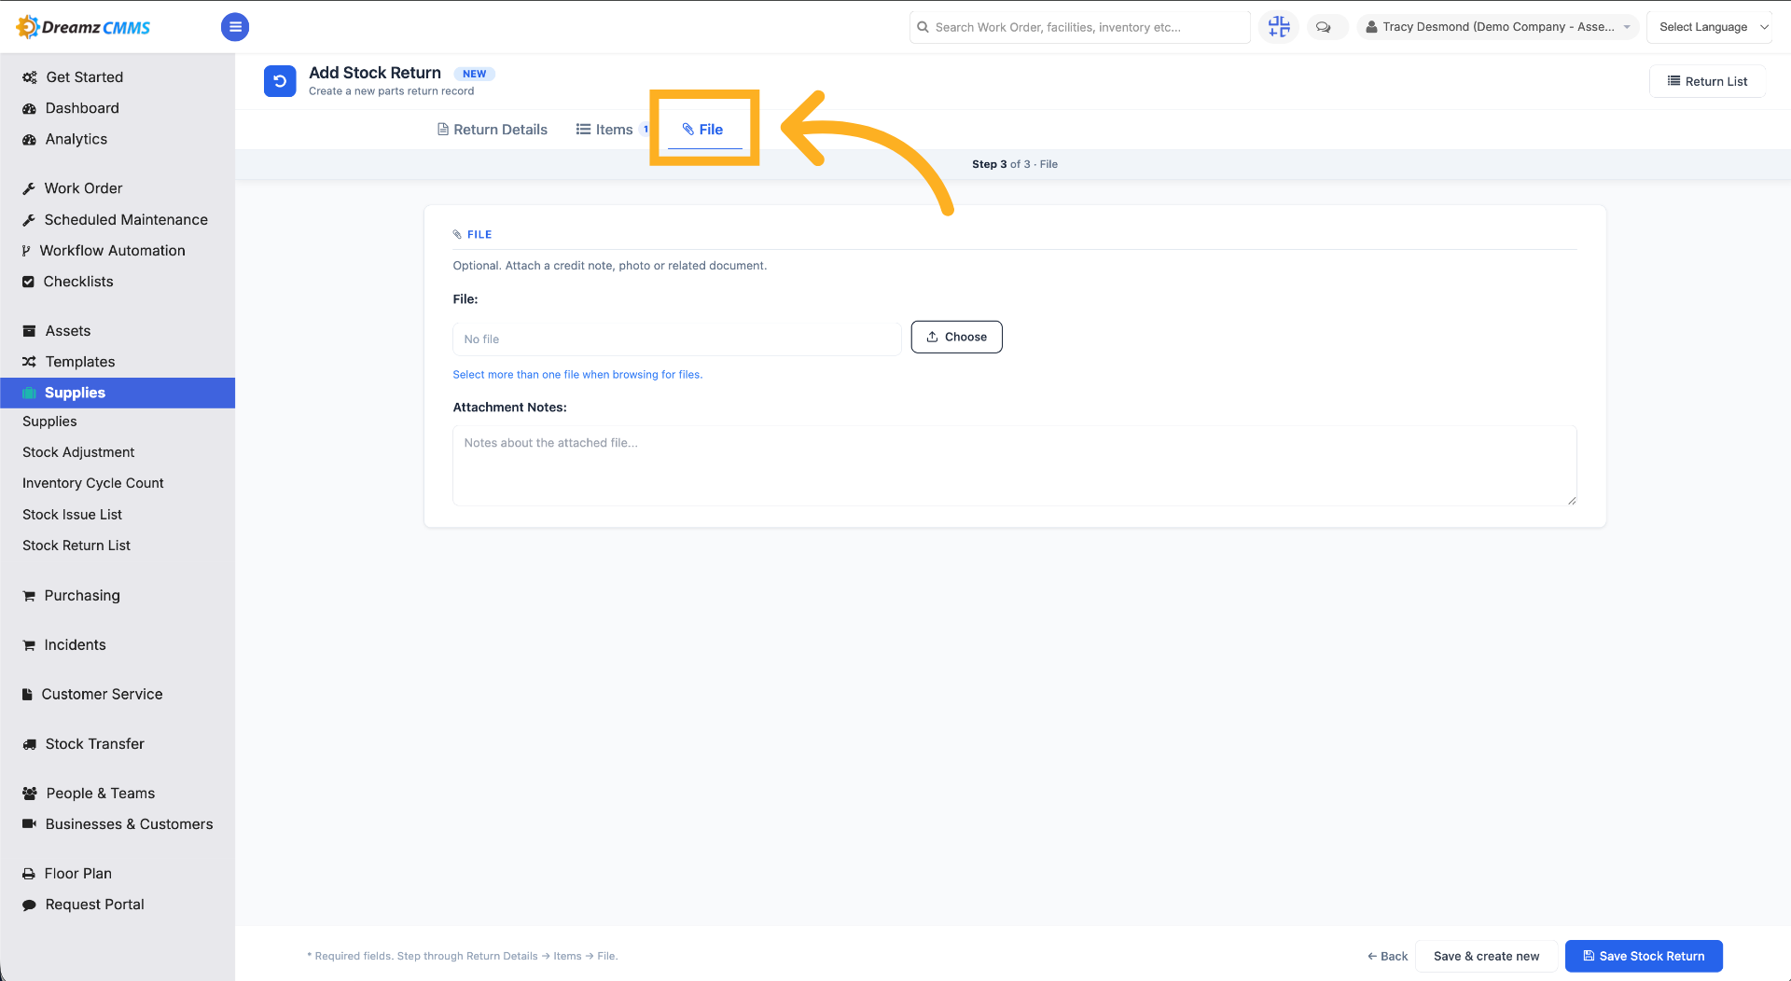Open Stock Return List in sidebar
Screen dimensions: 1791x981
(76, 546)
